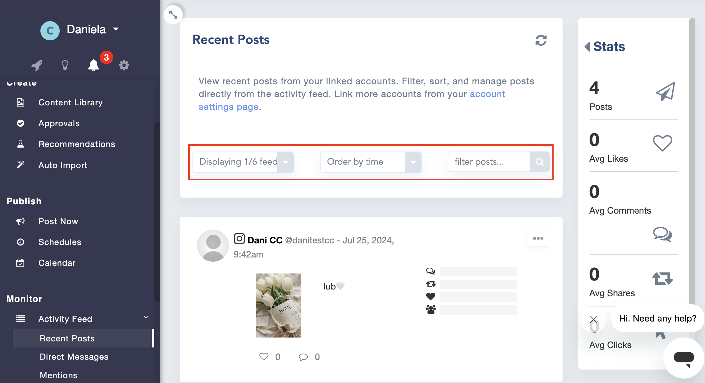
Task: Open Auto Import via the wand icon
Action: (21, 164)
